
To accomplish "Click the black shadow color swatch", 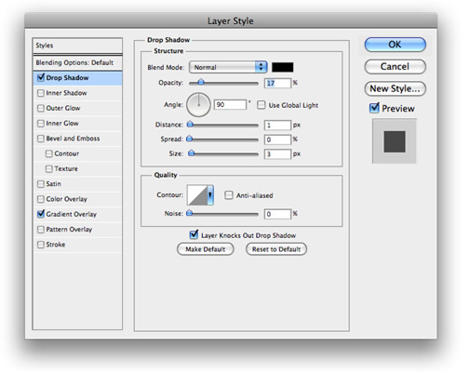I will (282, 67).
